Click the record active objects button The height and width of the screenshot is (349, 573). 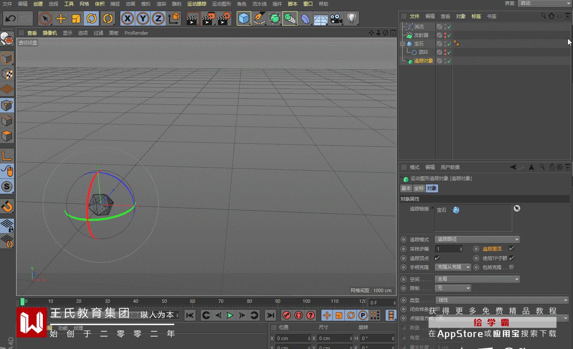287,316
